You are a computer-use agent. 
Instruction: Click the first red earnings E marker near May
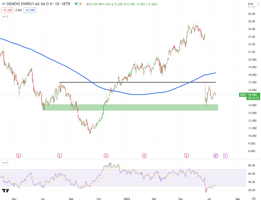[19, 156]
